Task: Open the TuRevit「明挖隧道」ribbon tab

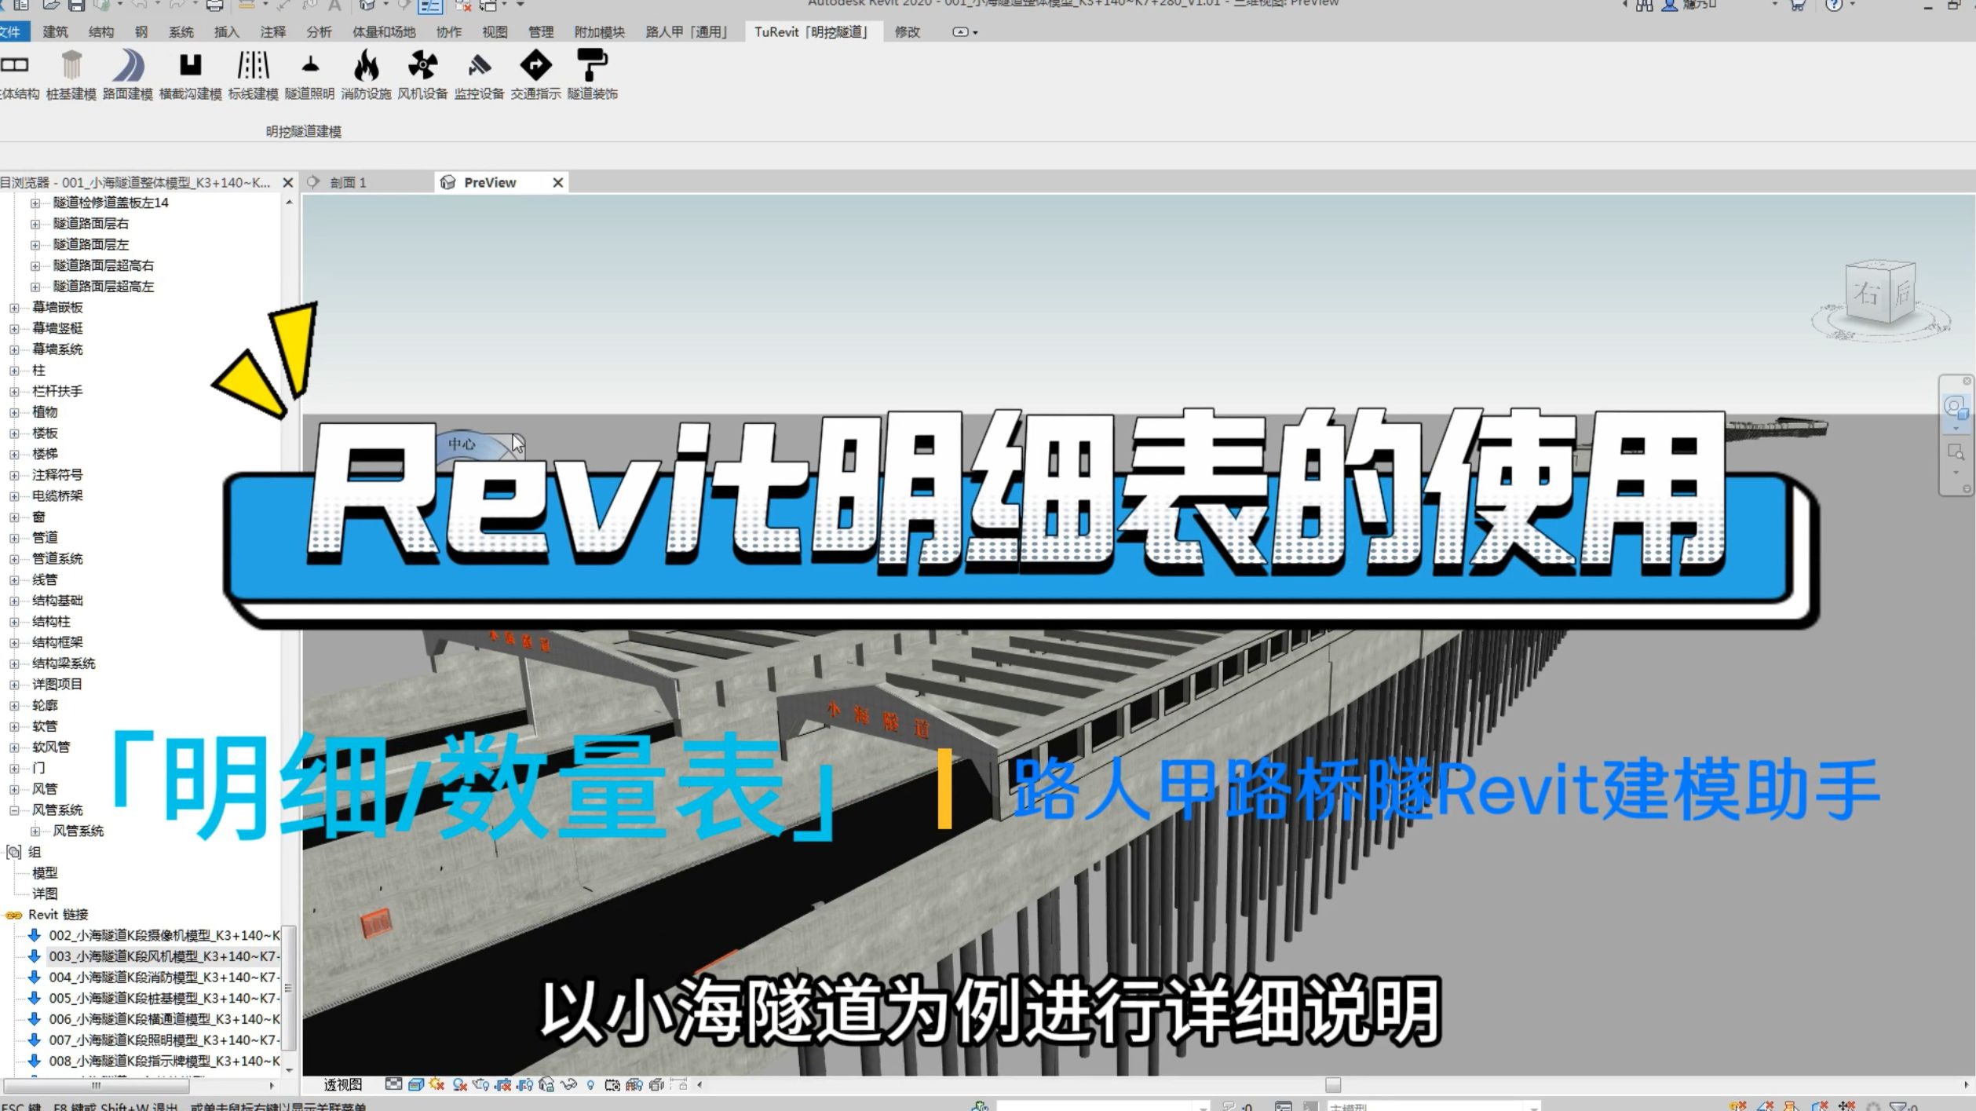Action: pyautogui.click(x=813, y=32)
